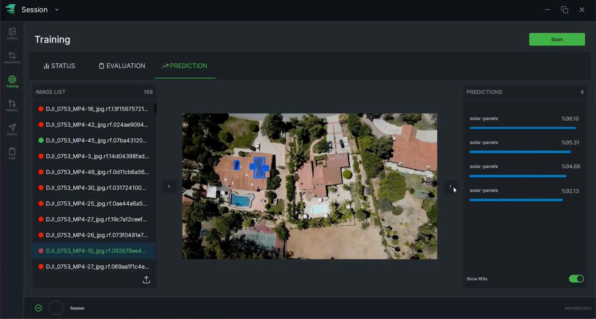Open DJI_0753_MP4-27 ending rf.069aa1f1c4e

coord(94,267)
